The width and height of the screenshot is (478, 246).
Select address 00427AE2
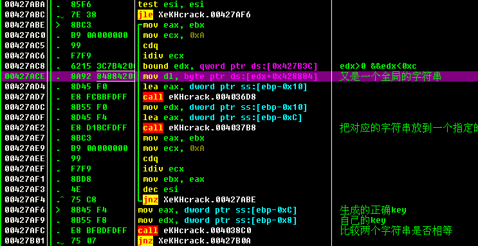coord(24,128)
